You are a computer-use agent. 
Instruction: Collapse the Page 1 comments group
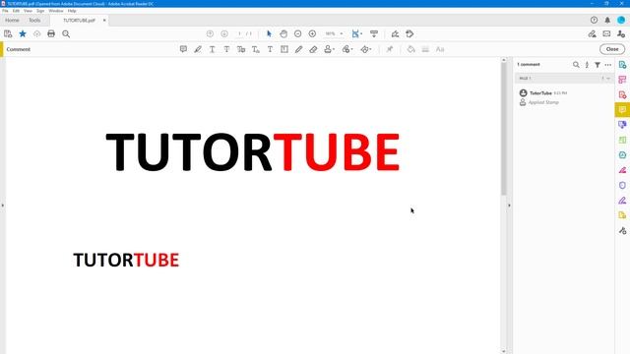point(608,79)
